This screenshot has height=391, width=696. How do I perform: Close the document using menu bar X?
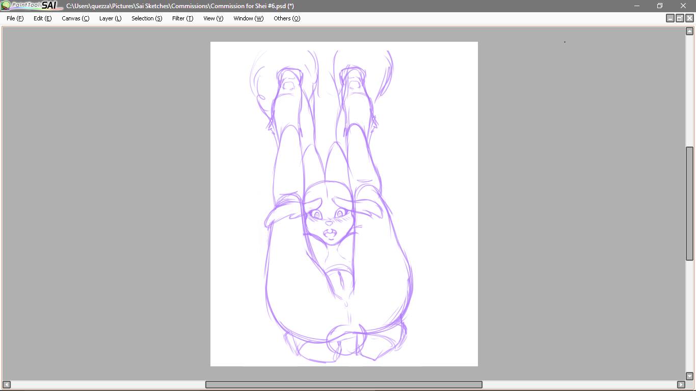tap(689, 18)
